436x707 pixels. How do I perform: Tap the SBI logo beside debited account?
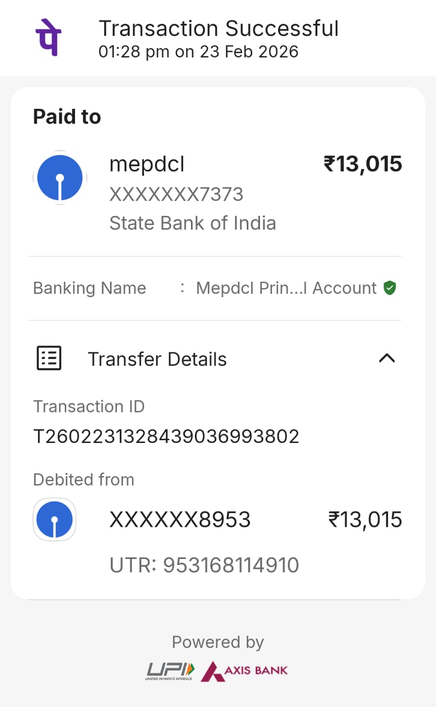coord(55,520)
